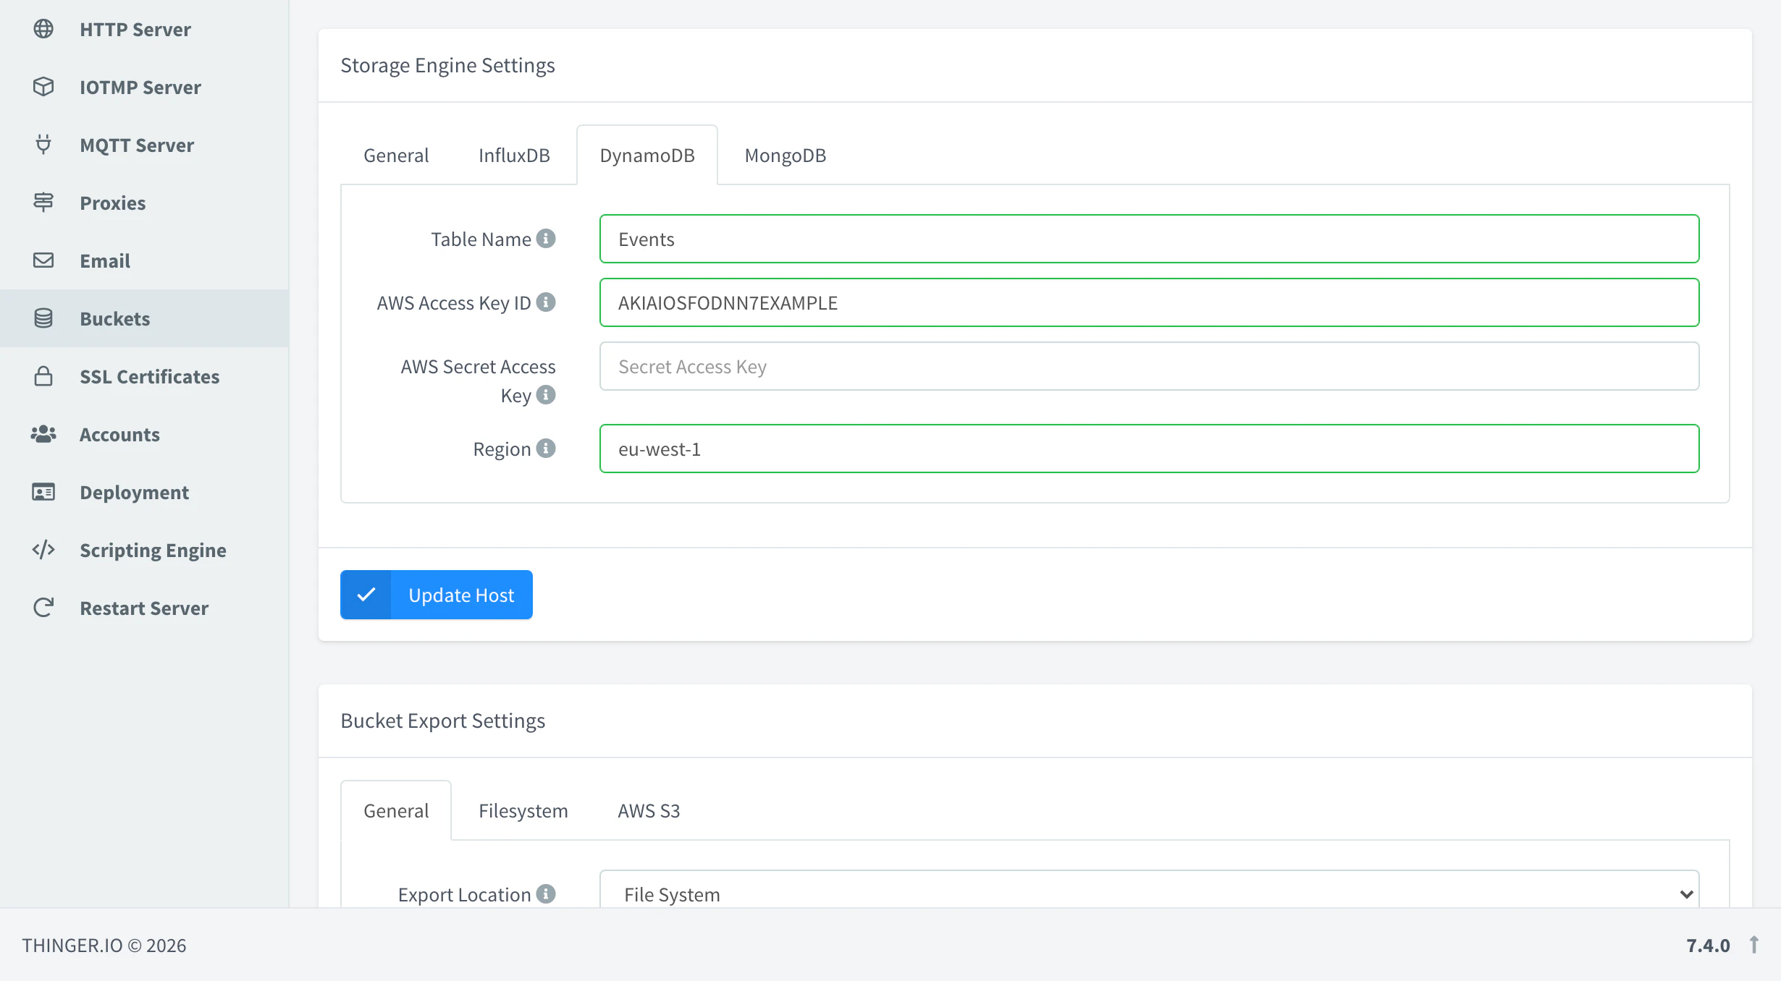Click the Table Name input field
This screenshot has width=1781, height=981.
click(x=1150, y=239)
